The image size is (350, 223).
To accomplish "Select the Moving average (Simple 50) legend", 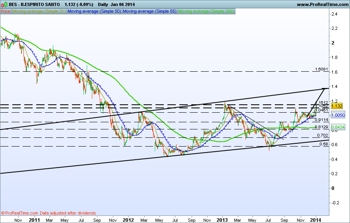I will coord(94,11).
